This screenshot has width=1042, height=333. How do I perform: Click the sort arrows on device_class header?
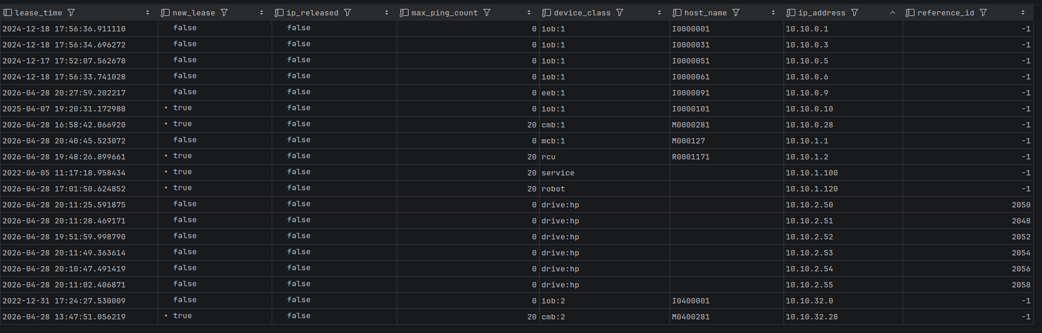click(x=659, y=12)
